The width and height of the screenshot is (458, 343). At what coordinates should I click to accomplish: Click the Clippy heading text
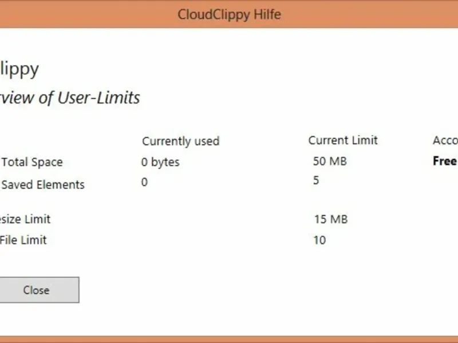tap(19, 70)
